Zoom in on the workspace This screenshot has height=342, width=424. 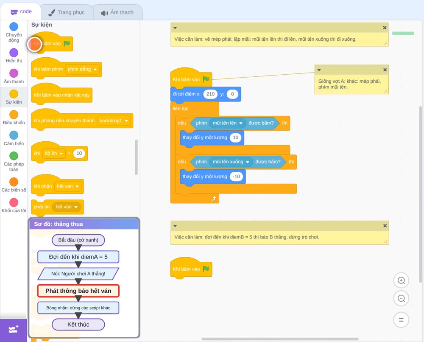(401, 280)
